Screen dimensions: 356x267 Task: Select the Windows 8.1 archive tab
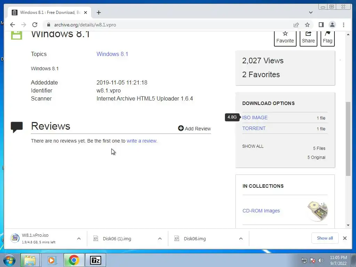click(49, 13)
